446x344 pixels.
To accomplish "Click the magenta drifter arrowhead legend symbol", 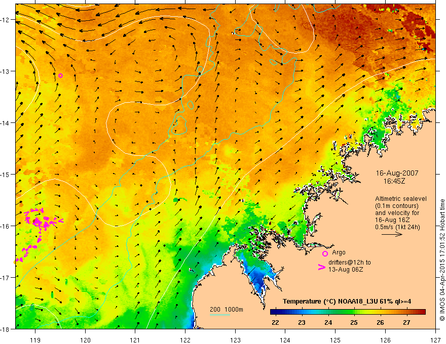I will tap(322, 267).
